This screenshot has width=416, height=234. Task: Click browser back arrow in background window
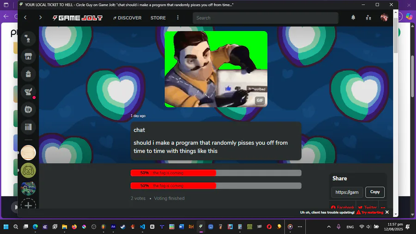point(6,17)
